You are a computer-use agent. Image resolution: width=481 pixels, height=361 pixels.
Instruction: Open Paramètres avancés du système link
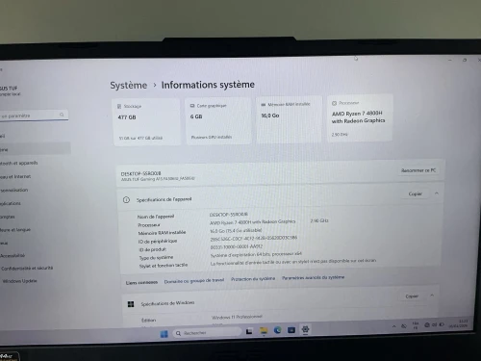314,277
